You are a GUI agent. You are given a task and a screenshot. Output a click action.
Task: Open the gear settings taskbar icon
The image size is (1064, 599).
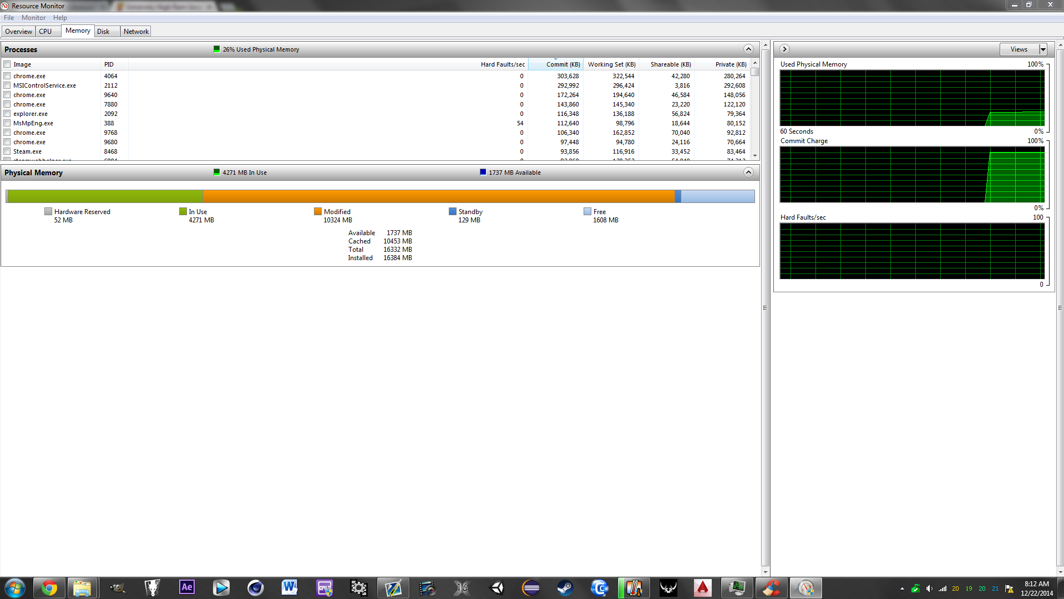[x=359, y=588]
